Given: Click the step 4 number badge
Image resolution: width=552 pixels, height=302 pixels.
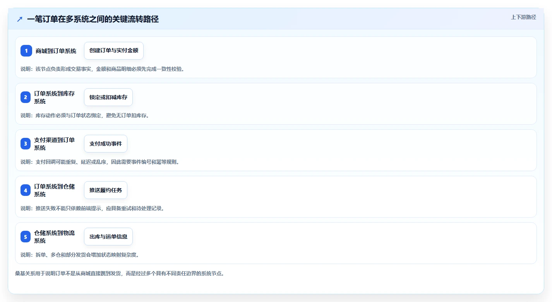Looking at the screenshot, I should coord(26,190).
